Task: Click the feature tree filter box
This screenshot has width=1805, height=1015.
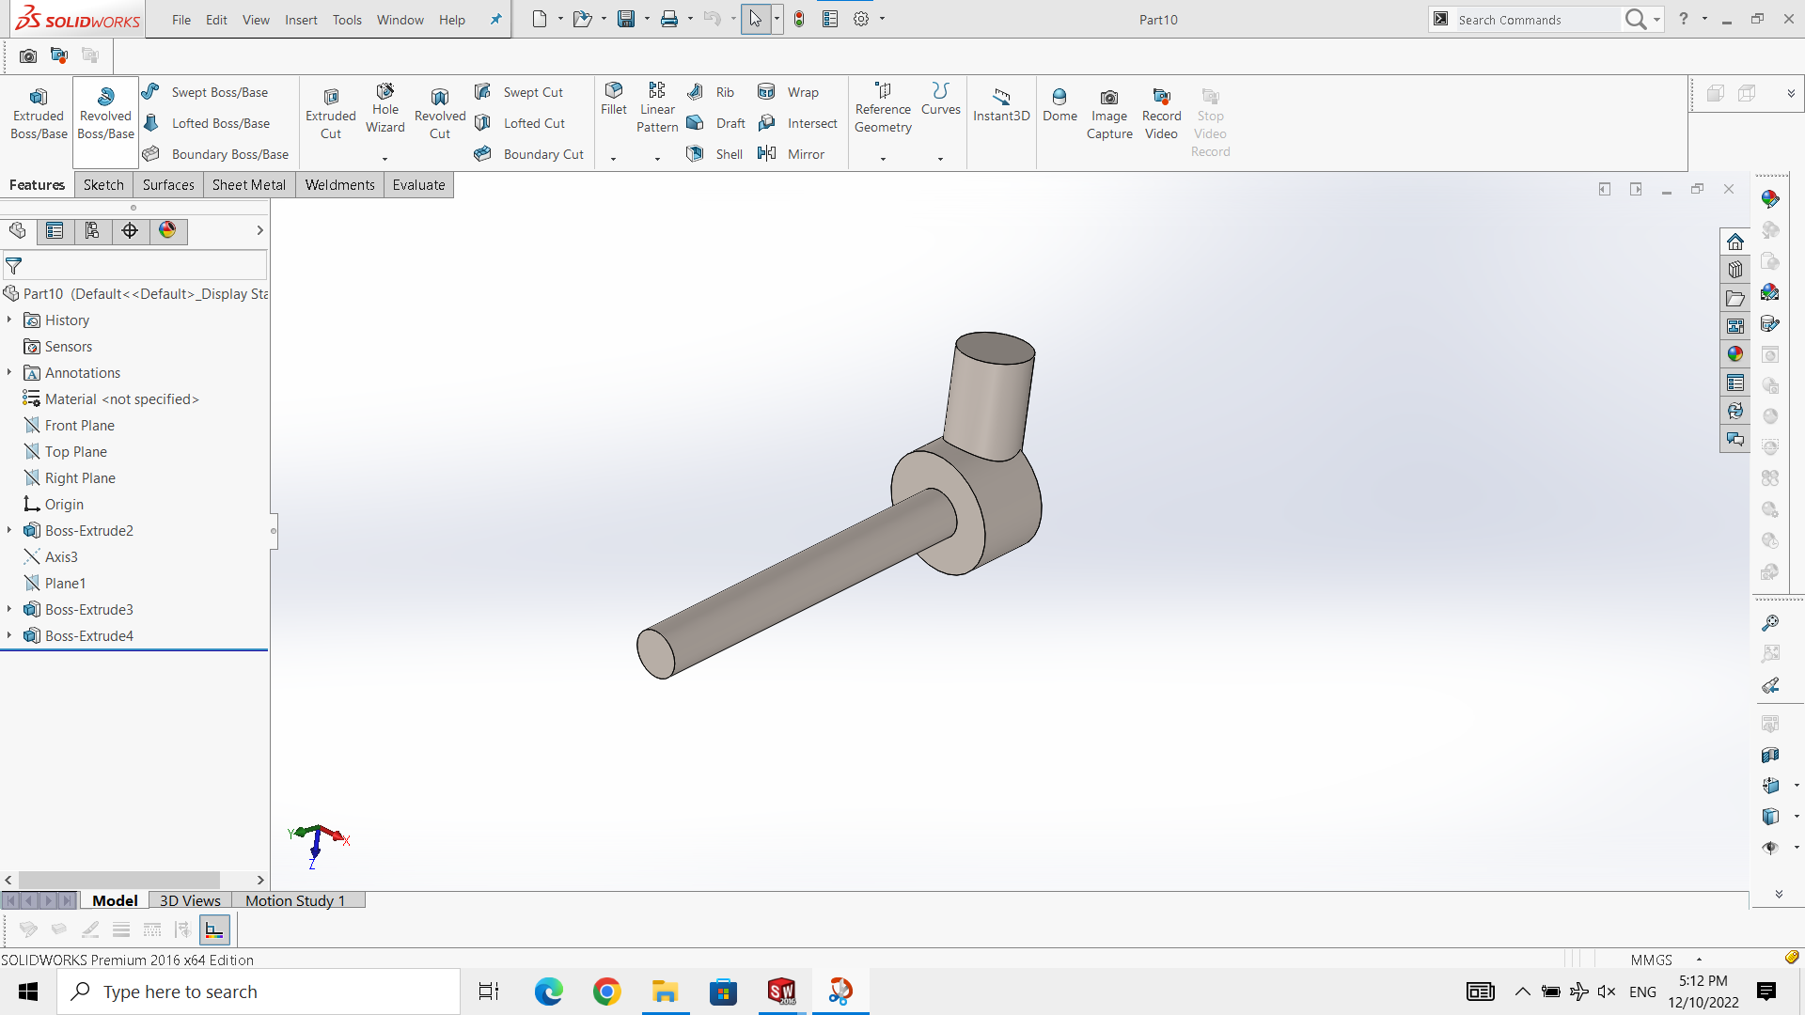Action: click(134, 266)
